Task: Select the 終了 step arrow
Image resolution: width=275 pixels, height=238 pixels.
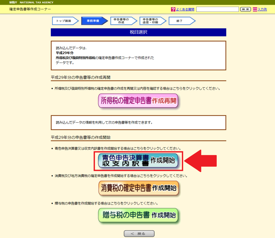Action: pos(182,21)
